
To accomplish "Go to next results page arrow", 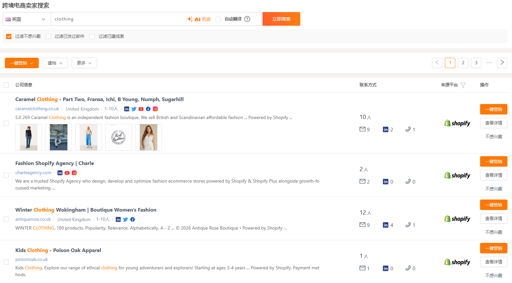I will point(502,63).
